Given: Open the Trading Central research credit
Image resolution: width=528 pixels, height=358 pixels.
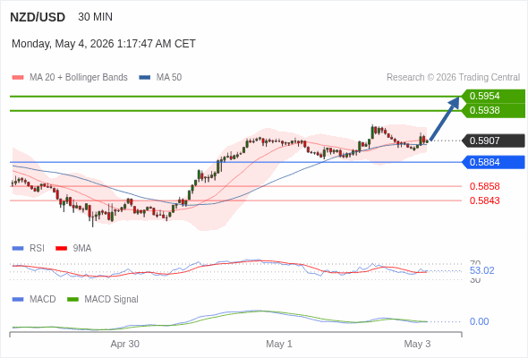Looking at the screenshot, I should pyautogui.click(x=453, y=78).
